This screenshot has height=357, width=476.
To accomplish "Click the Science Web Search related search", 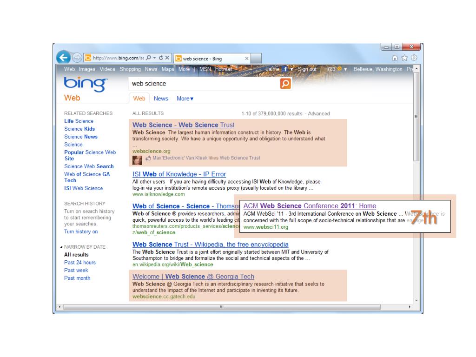I will pyautogui.click(x=89, y=166).
